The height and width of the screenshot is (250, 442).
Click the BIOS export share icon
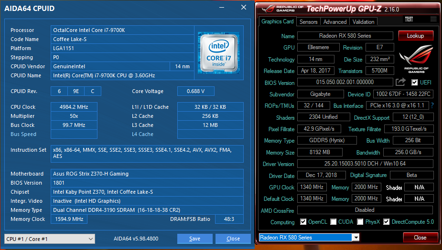400,82
